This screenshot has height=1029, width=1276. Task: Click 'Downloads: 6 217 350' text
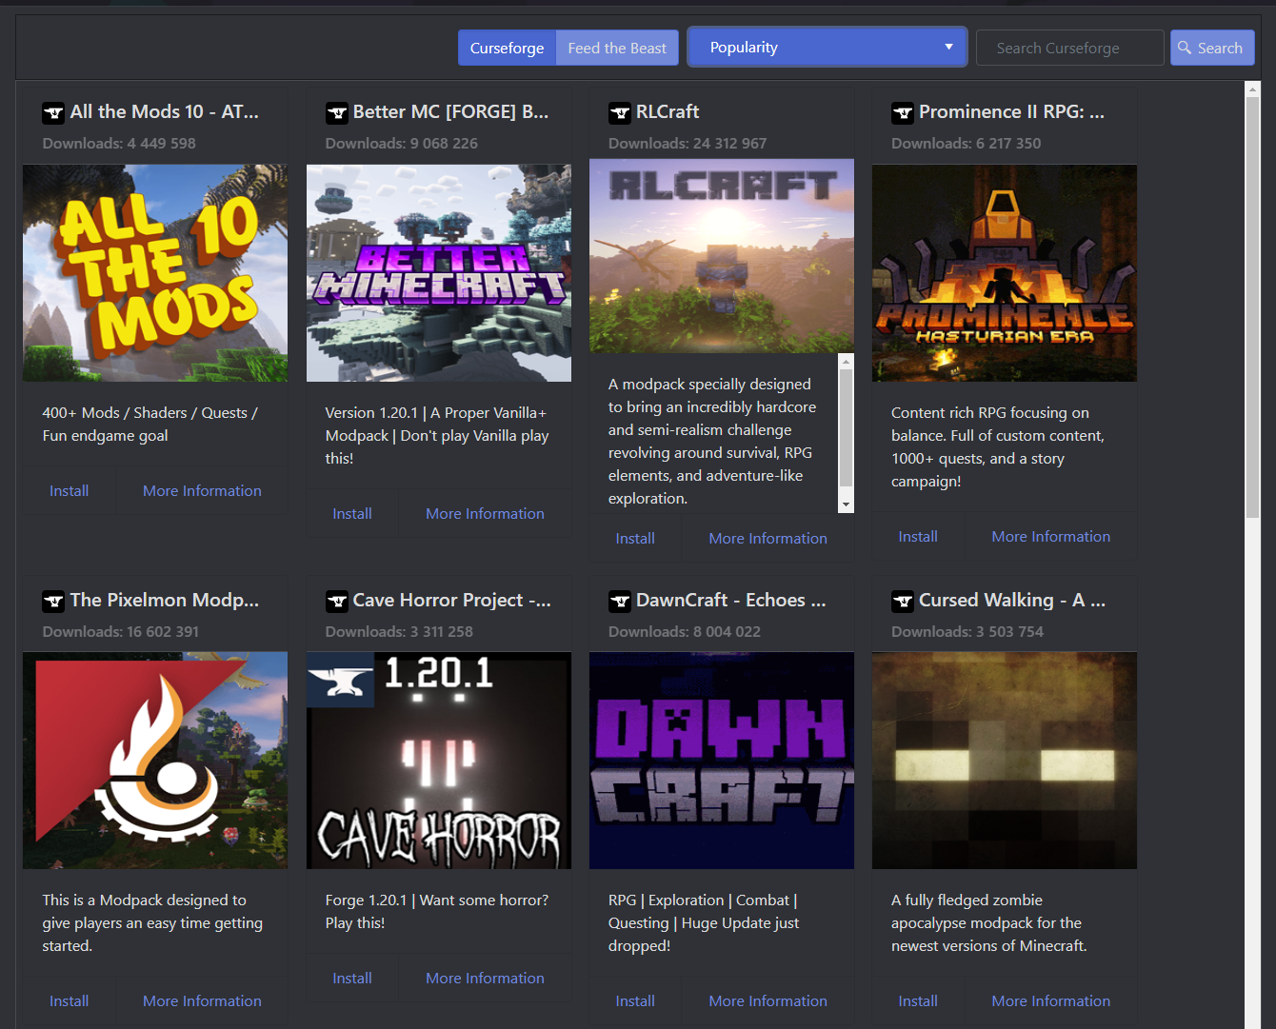coord(967,144)
